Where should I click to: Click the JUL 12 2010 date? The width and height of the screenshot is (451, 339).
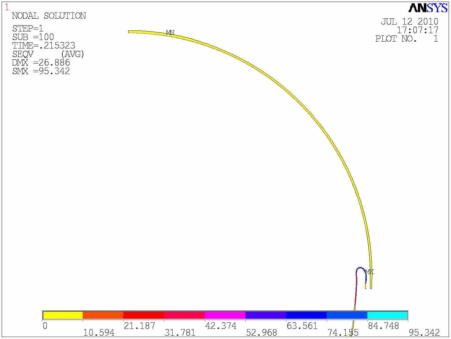[410, 22]
